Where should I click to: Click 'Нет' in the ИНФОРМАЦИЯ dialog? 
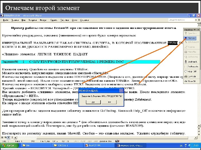[109, 102]
